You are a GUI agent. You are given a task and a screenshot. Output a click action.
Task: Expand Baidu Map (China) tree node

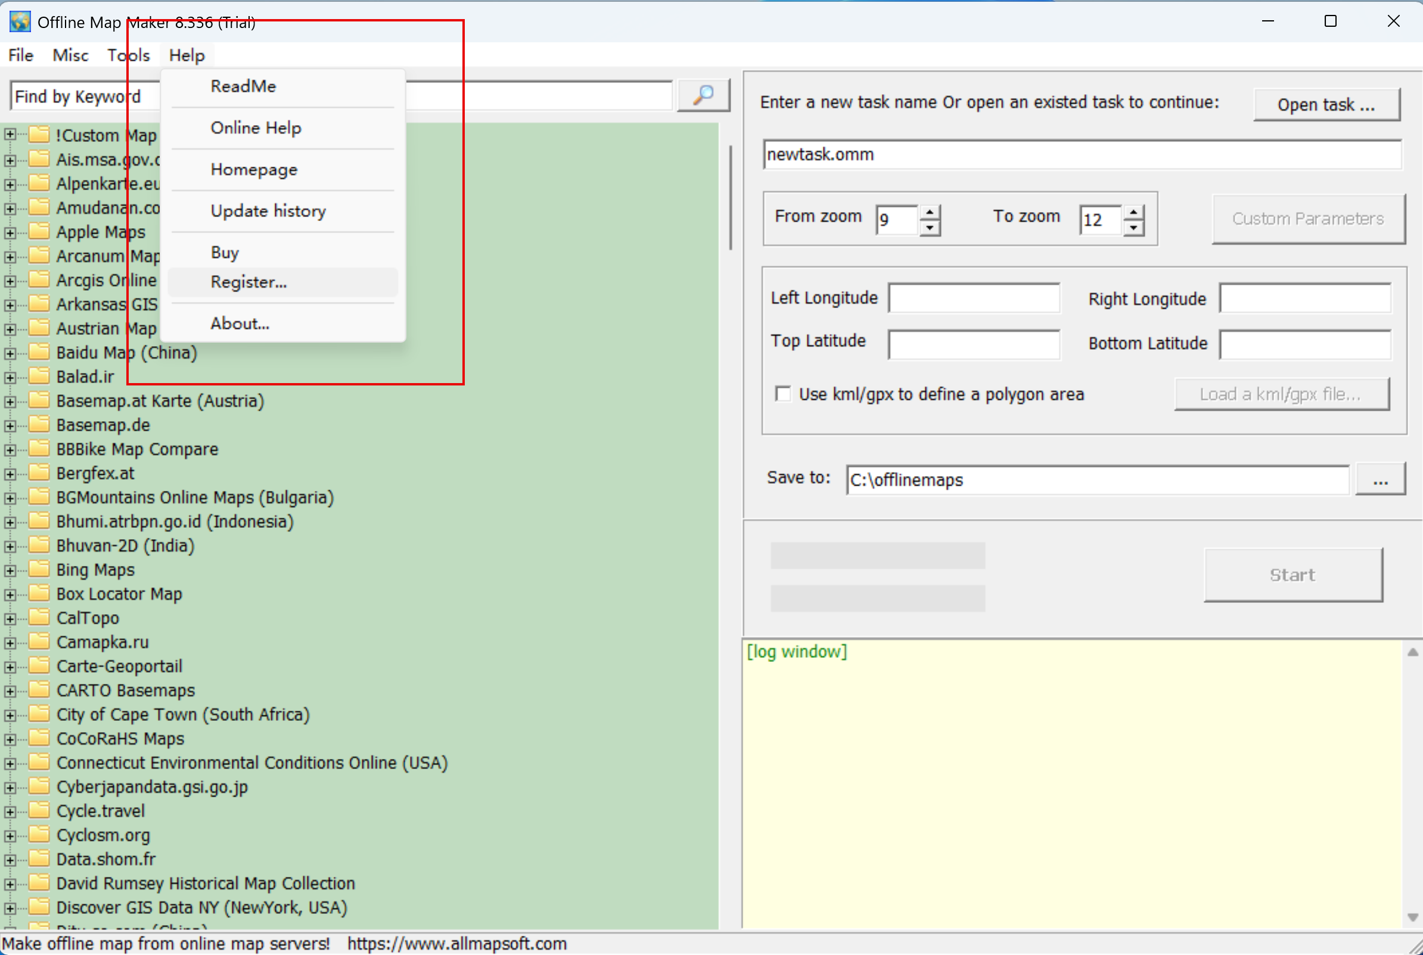(10, 353)
